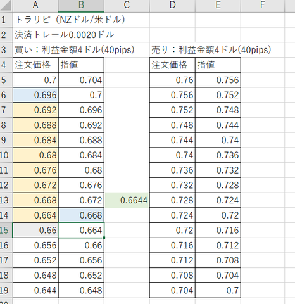Select cell A12 with value 0.672
The width and height of the screenshot is (295, 304).
[35, 185]
